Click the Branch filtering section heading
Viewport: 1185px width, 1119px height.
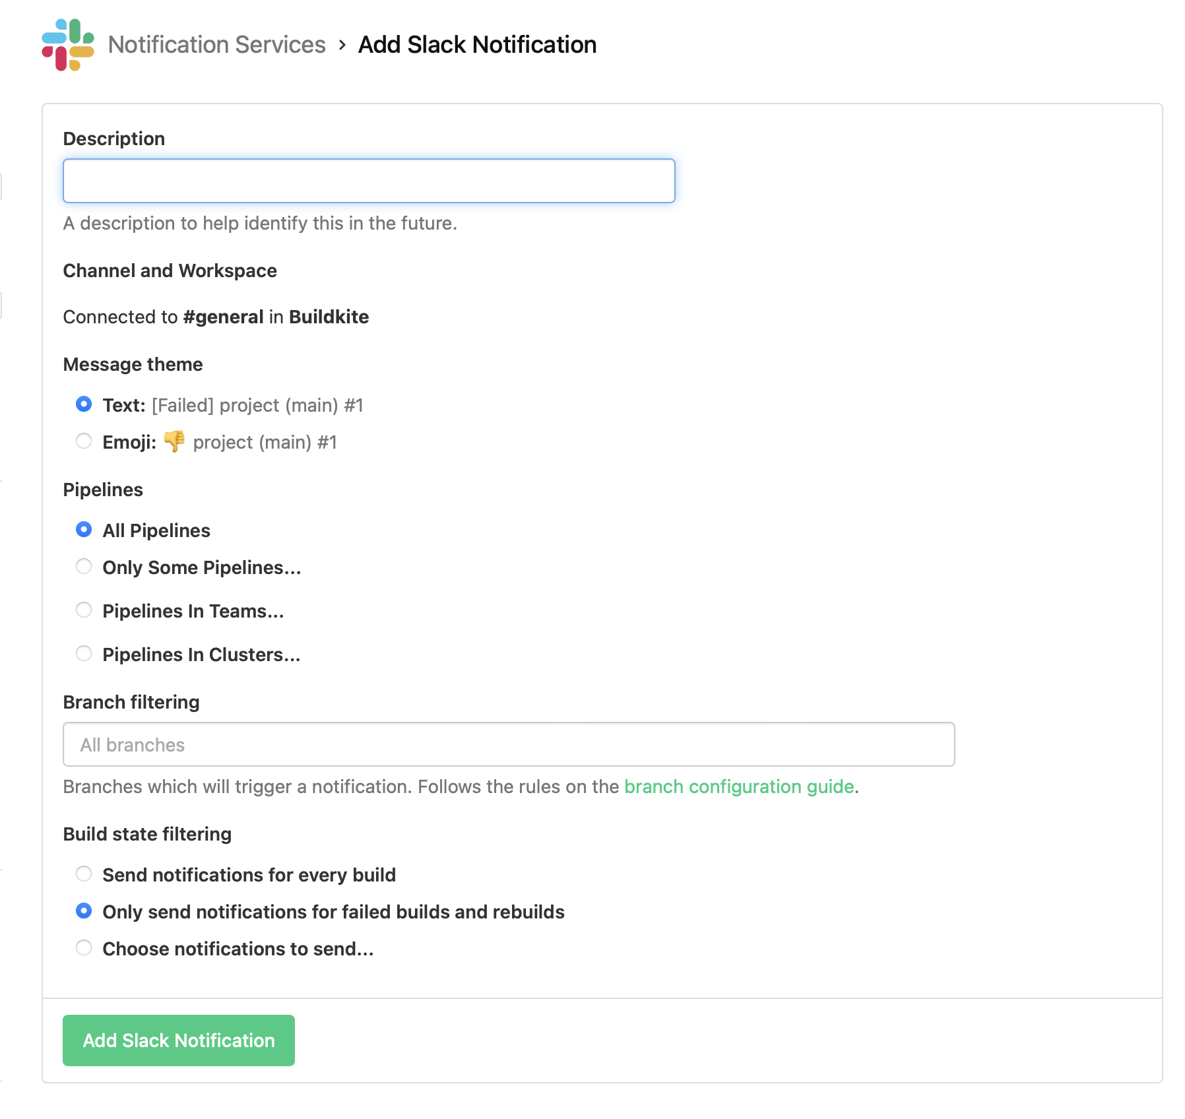(x=131, y=702)
